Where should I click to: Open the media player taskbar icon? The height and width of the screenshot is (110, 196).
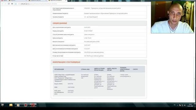pos(18,105)
